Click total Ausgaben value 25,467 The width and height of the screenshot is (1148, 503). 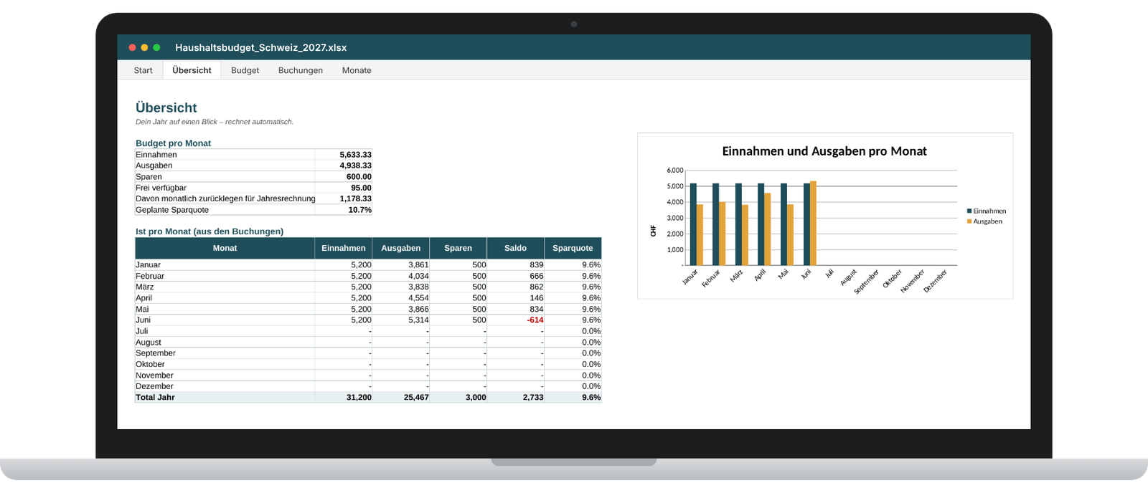[416, 397]
